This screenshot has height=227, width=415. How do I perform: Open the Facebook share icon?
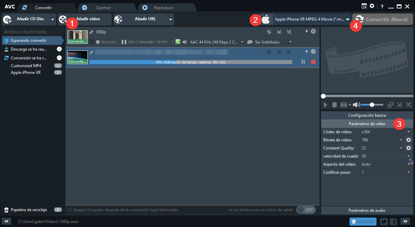393,222
